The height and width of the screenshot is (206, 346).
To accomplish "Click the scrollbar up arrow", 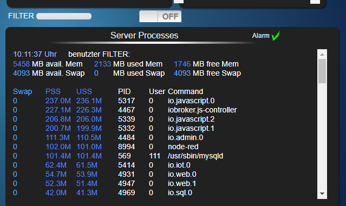I will [x=322, y=54].
